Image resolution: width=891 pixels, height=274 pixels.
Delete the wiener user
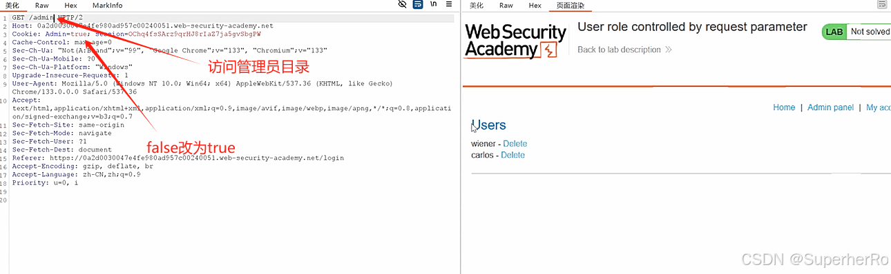pos(515,144)
